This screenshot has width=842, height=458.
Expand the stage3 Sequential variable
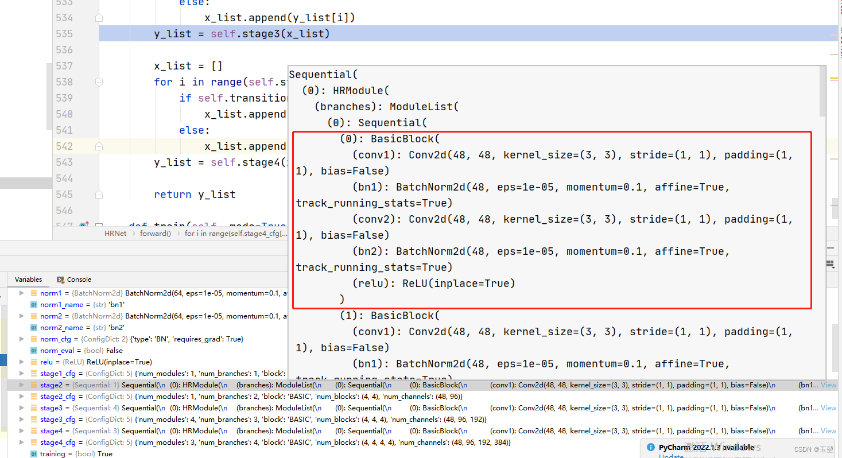coord(22,408)
